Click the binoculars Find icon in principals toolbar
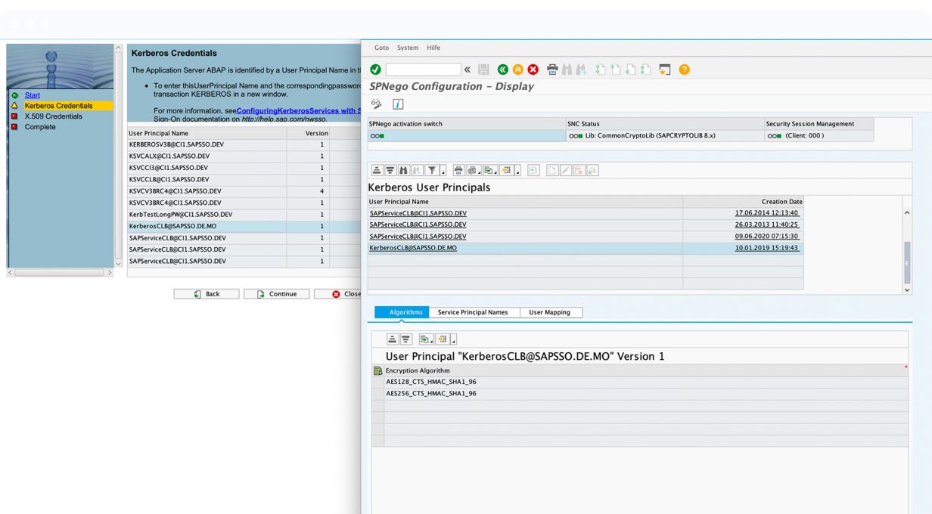Screen dimensions: 932x514 [x=403, y=170]
